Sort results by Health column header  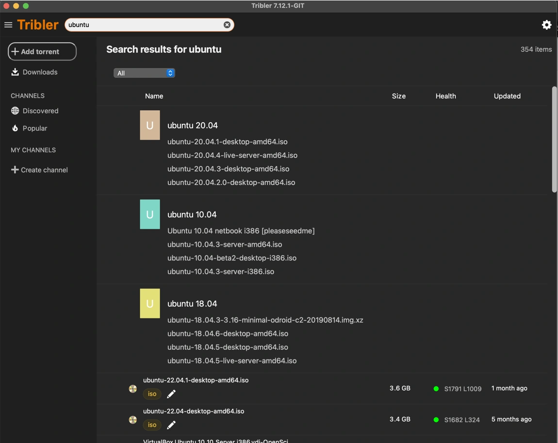tap(445, 96)
